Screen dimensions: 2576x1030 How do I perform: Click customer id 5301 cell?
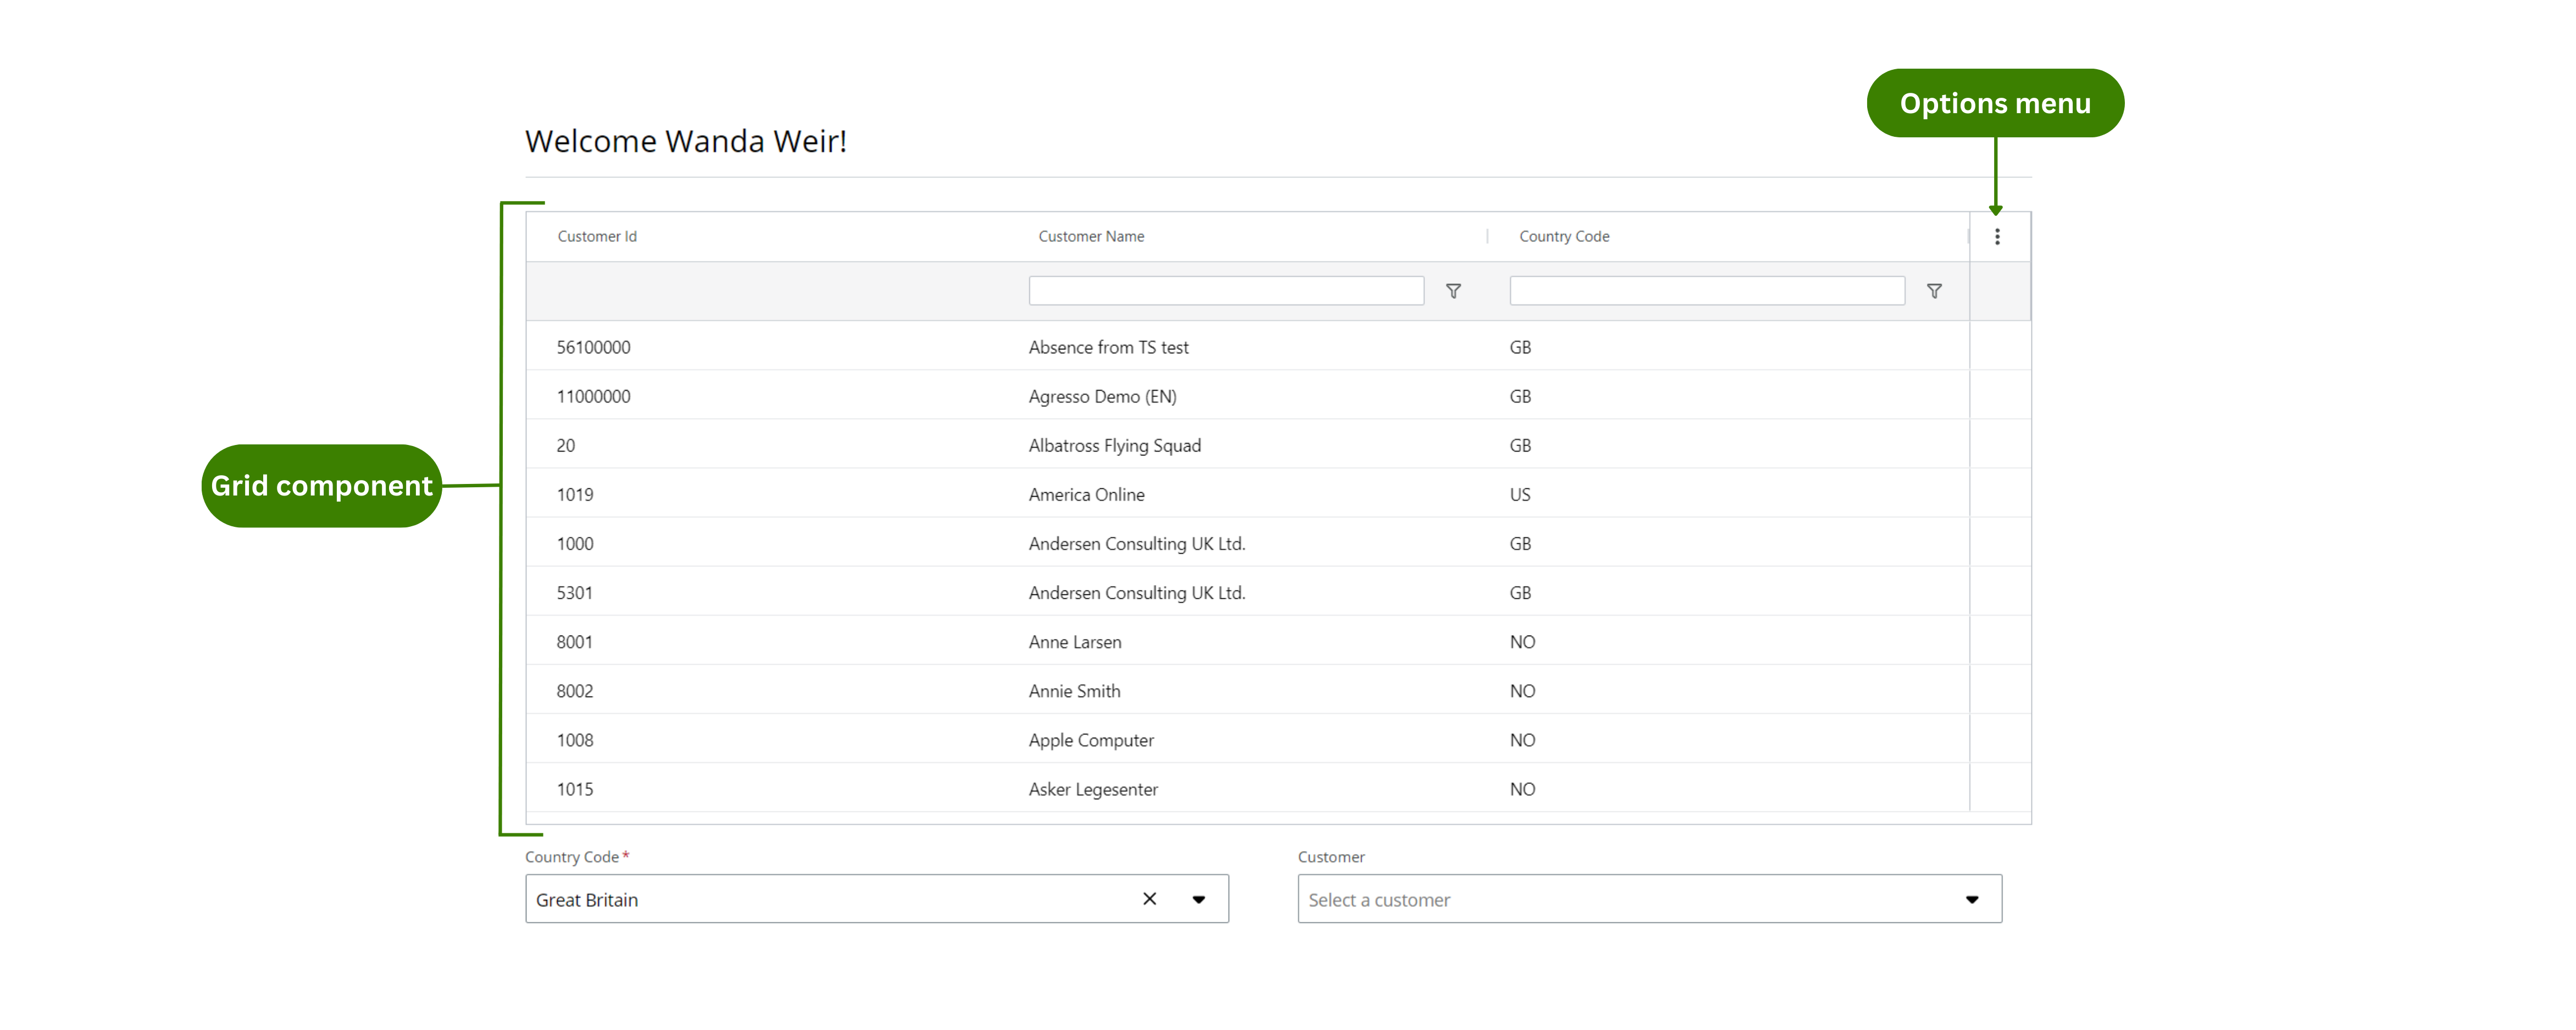pyautogui.click(x=575, y=593)
